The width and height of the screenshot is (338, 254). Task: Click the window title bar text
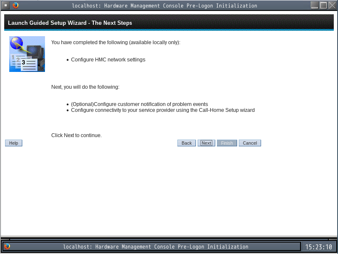click(x=164, y=6)
